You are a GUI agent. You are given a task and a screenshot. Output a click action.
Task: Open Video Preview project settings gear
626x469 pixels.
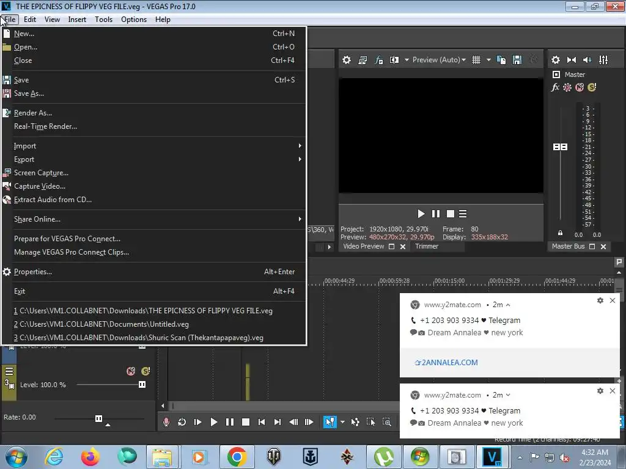tap(347, 60)
